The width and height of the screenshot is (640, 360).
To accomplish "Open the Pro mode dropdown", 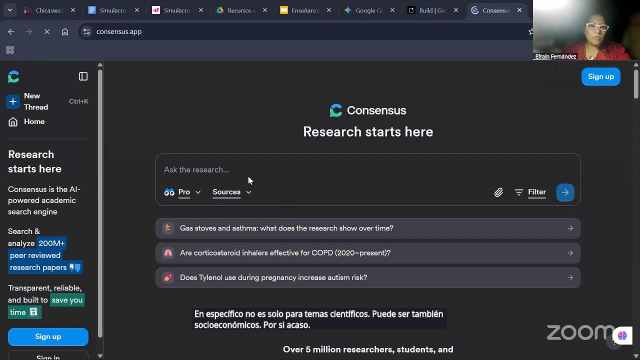I will tap(182, 192).
